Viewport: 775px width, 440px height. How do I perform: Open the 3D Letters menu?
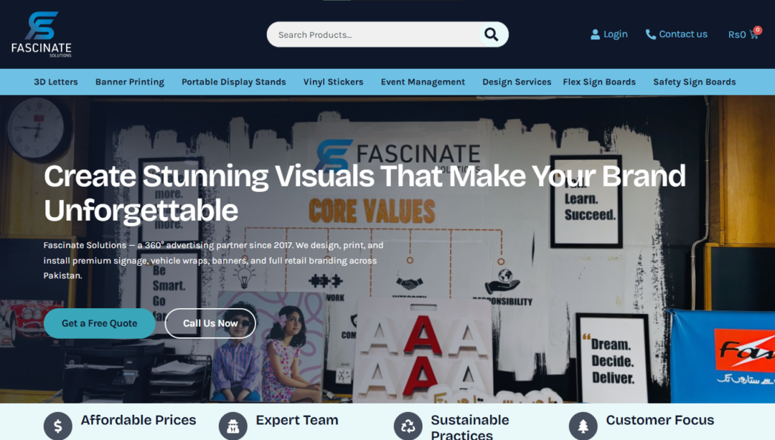pyautogui.click(x=56, y=82)
